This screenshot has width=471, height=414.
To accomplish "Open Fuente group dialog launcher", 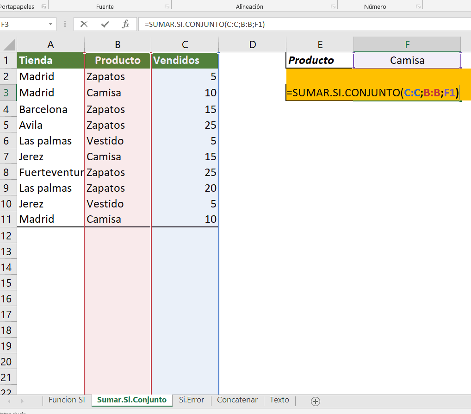I will [167, 6].
